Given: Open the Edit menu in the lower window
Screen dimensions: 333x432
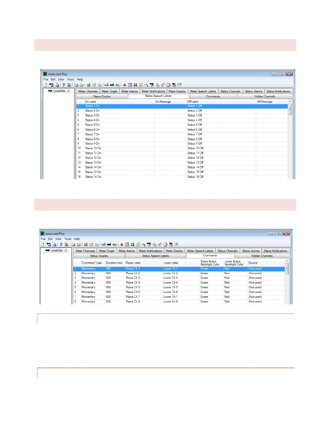Looking at the screenshot, I should click(x=50, y=239).
